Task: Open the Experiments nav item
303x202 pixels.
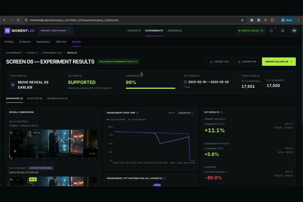Action: (154, 30)
